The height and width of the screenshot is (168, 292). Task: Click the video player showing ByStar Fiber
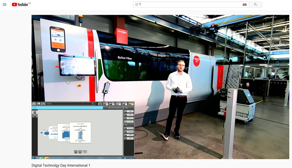pos(160,87)
